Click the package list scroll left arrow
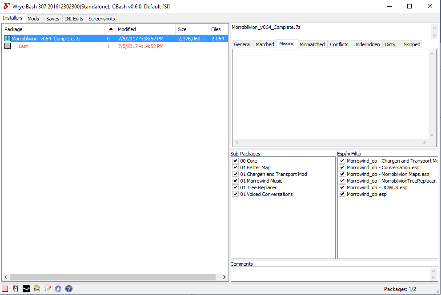The height and width of the screenshot is (295, 441). pyautogui.click(x=6, y=277)
